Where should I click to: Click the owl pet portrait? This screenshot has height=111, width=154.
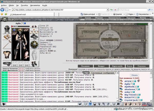(x=27, y=55)
